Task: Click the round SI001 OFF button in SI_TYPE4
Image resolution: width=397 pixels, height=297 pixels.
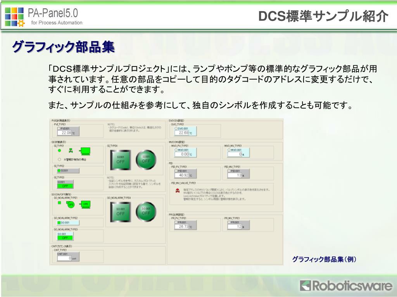Action: pyautogui.click(x=146, y=160)
